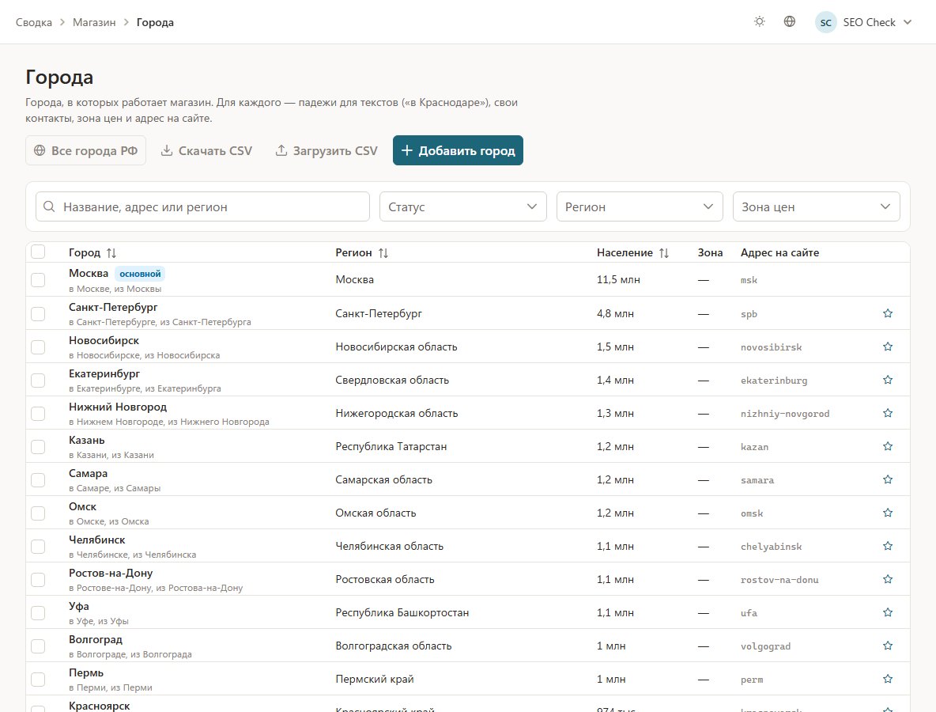
Task: Click Скачать CSV button
Action: pos(206,150)
